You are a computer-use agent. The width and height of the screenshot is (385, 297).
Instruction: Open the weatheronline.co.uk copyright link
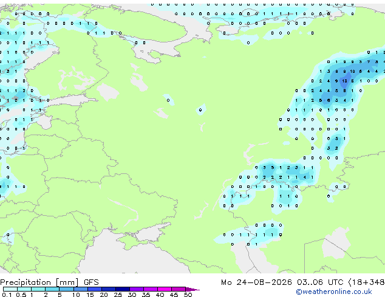coord(334,292)
